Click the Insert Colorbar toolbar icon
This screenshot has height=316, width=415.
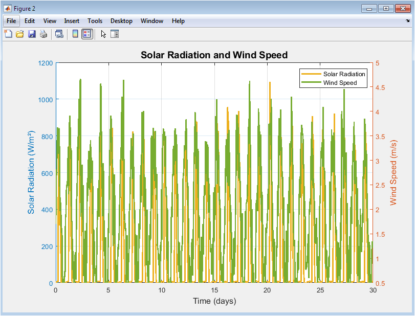coord(75,34)
